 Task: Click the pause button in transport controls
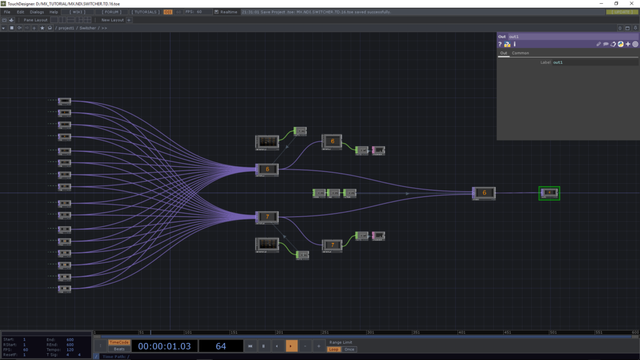coord(263,346)
